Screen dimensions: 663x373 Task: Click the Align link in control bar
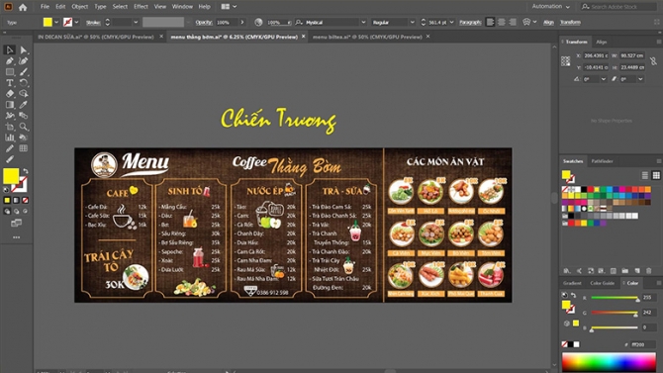tap(548, 22)
